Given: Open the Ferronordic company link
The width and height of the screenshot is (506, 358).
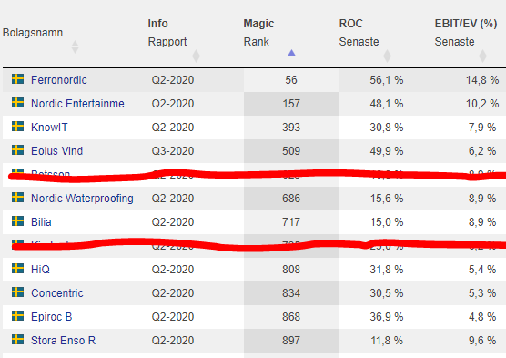Looking at the screenshot, I should click(x=59, y=80).
